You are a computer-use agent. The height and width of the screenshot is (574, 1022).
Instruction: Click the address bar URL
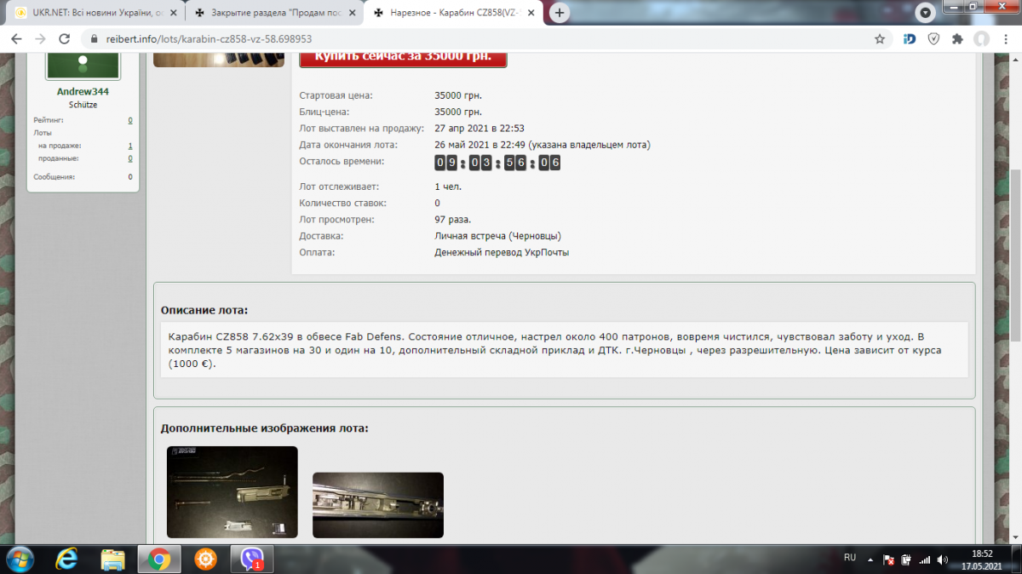coord(209,39)
